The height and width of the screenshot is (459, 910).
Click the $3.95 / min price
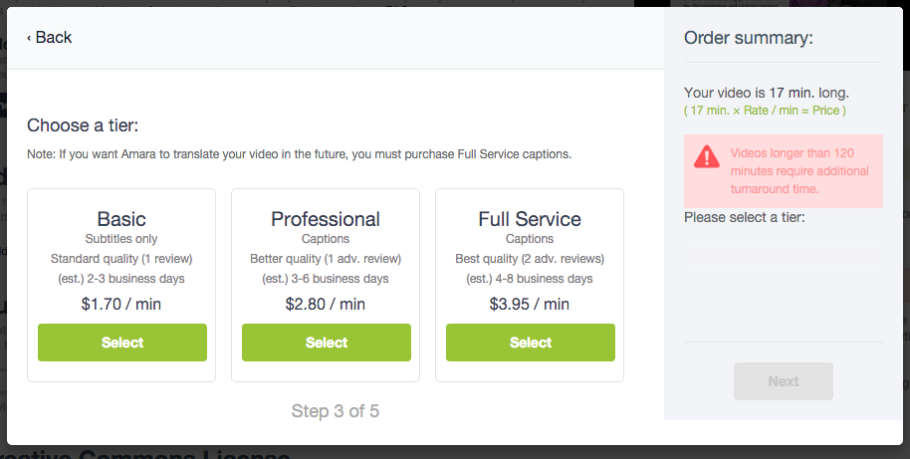pyautogui.click(x=530, y=304)
